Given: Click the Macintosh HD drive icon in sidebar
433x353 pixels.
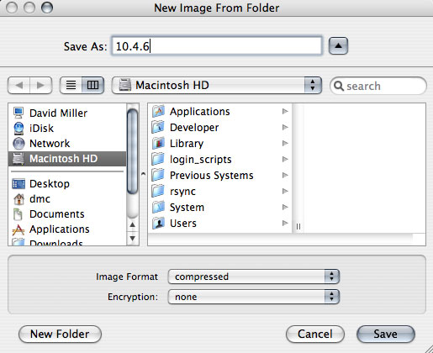Looking at the screenshot, I should (18, 159).
